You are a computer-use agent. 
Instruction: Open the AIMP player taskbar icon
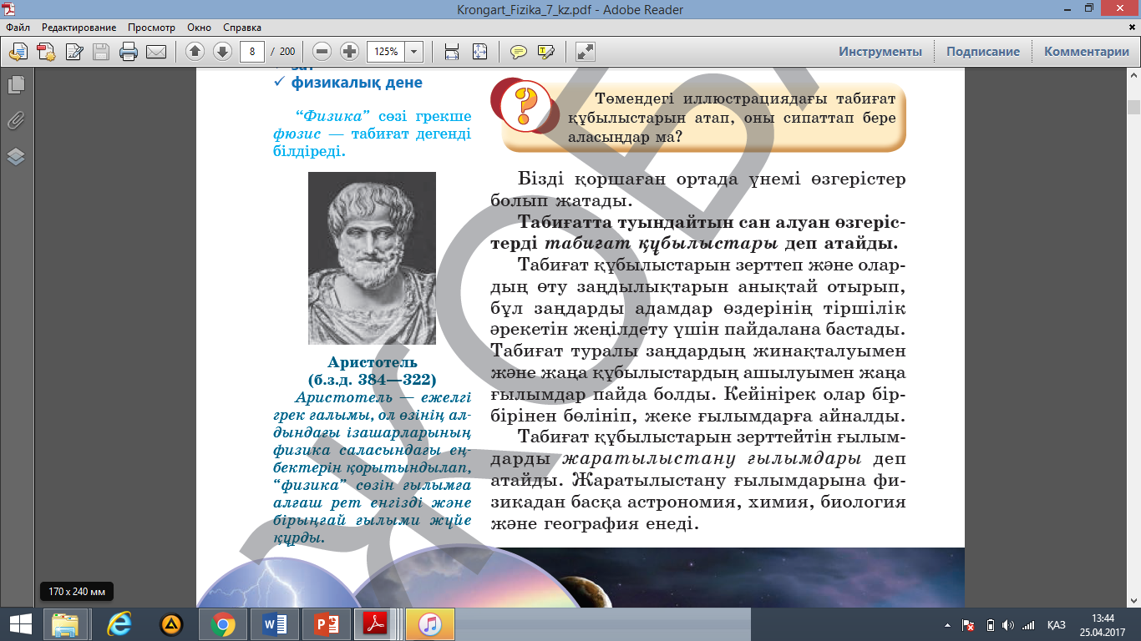(171, 623)
